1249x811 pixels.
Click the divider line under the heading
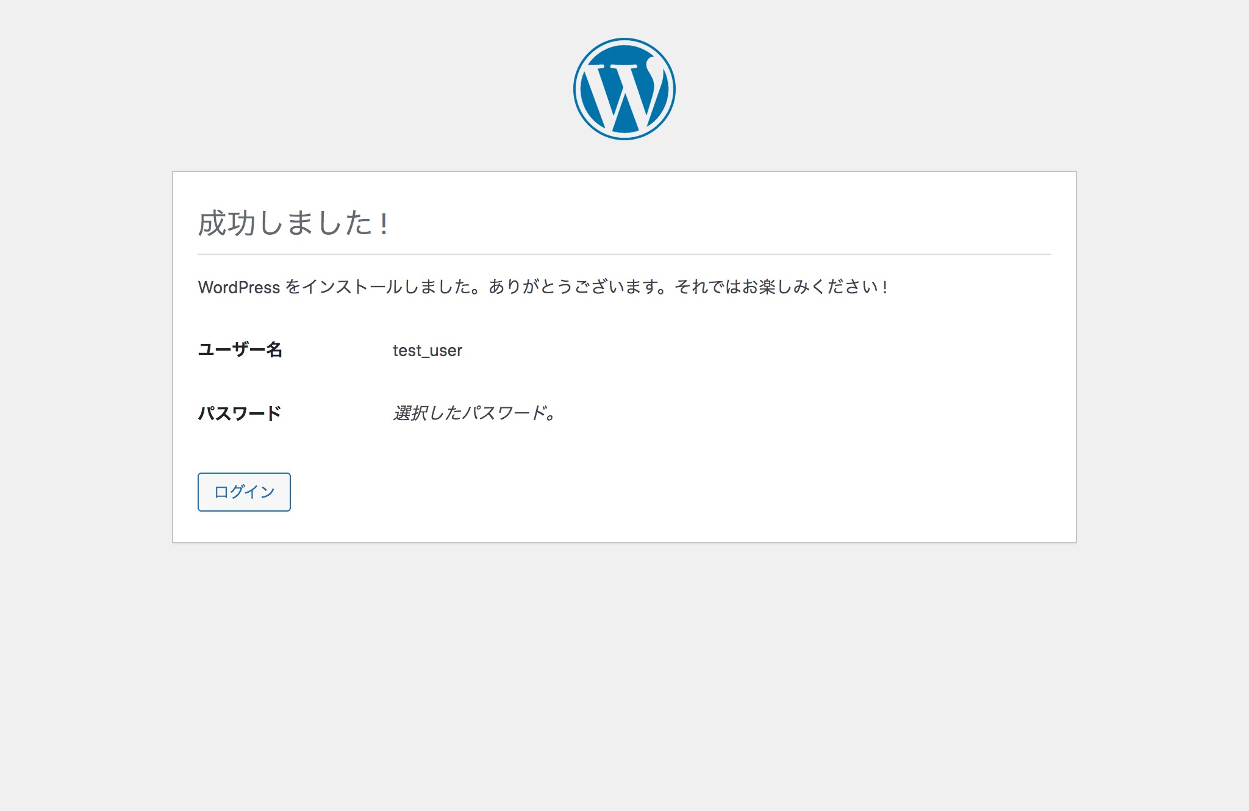[x=624, y=254]
